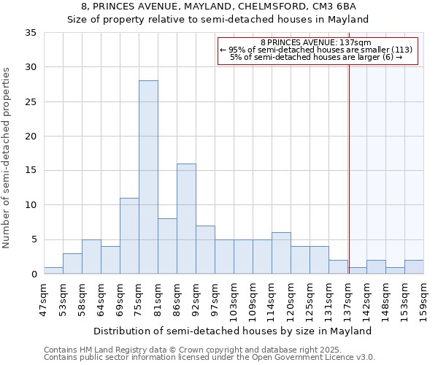Click the x-axis tick label '64sqm'
The height and width of the screenshot is (365, 438).
(100, 300)
